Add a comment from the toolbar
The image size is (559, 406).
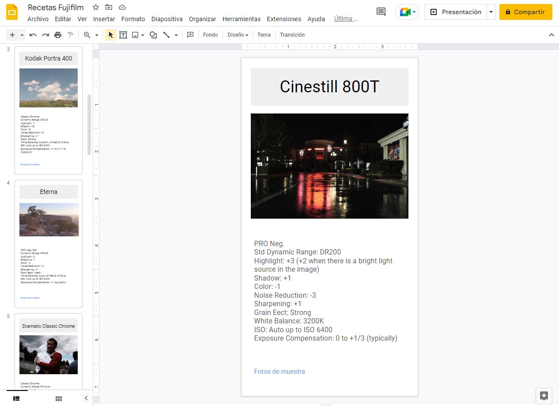(x=190, y=35)
